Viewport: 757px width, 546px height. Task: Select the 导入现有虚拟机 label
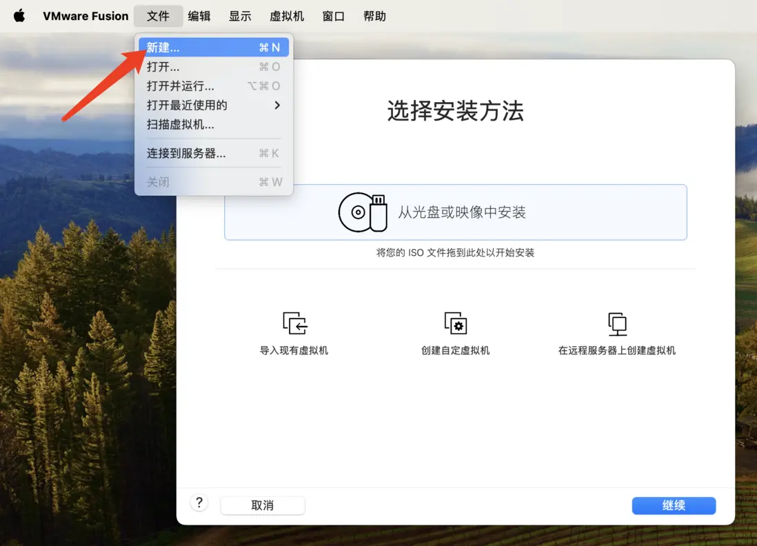point(294,350)
